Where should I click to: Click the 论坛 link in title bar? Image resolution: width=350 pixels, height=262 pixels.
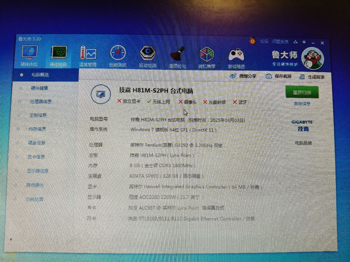click(264, 41)
